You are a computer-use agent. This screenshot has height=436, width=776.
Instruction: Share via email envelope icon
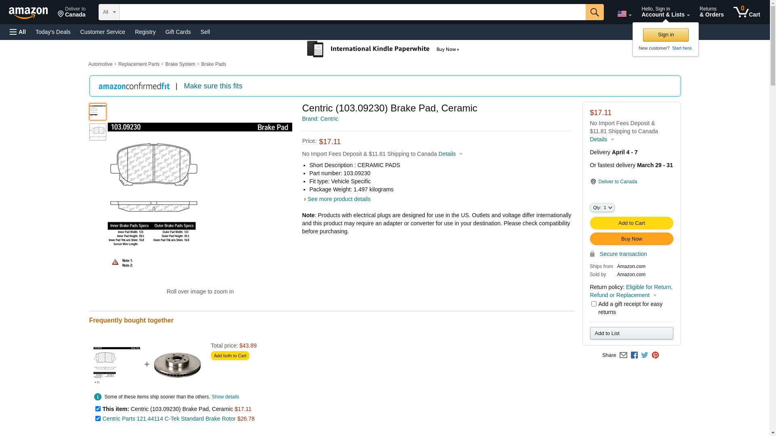[623, 355]
